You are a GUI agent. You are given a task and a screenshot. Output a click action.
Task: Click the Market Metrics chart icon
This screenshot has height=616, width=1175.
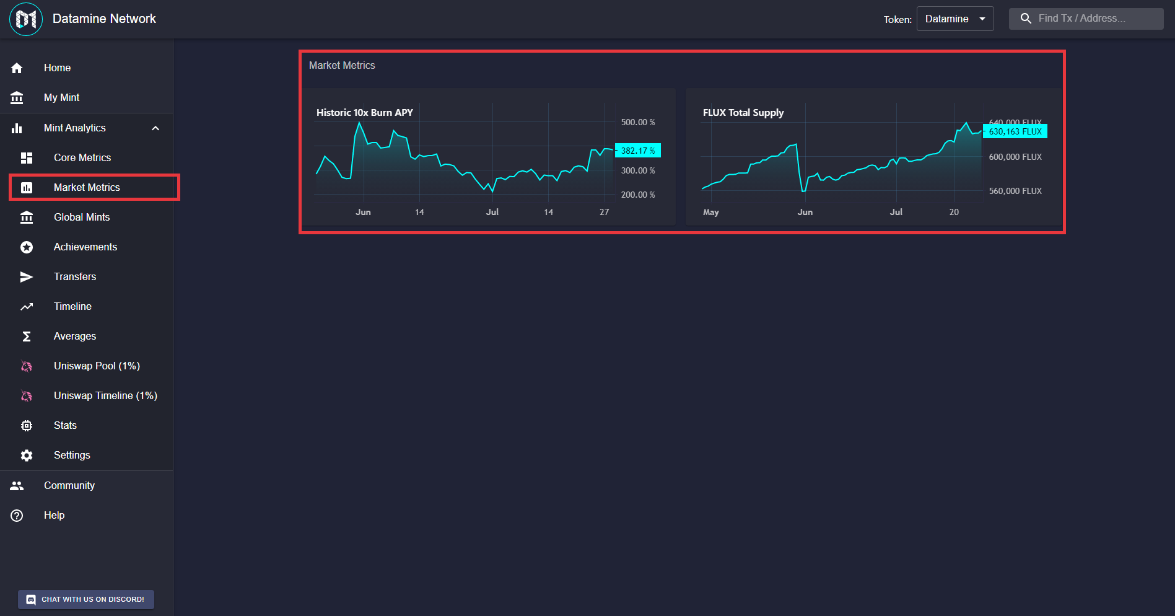[x=27, y=188]
